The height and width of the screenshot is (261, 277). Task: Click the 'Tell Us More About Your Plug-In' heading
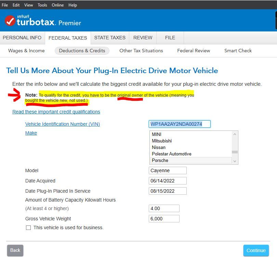[x=112, y=71]
